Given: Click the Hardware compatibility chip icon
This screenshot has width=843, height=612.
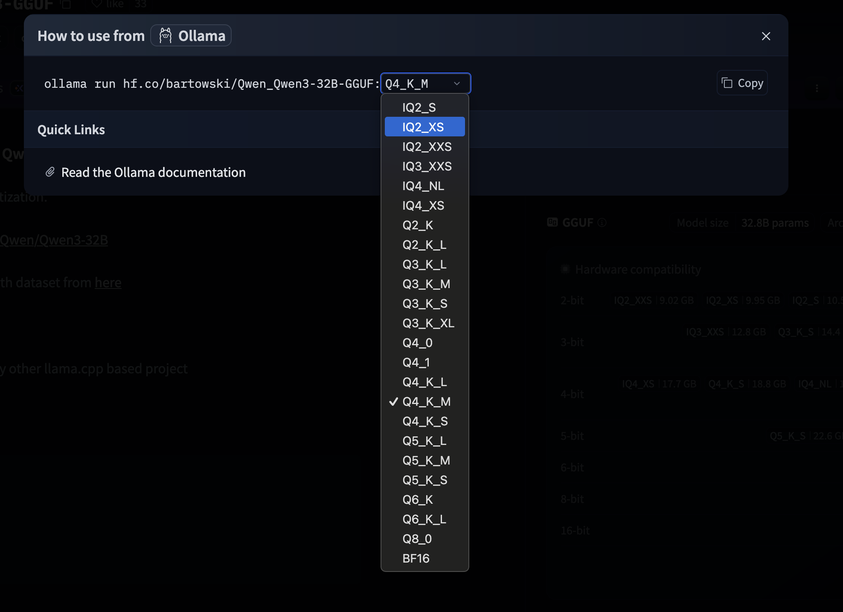Looking at the screenshot, I should point(565,269).
